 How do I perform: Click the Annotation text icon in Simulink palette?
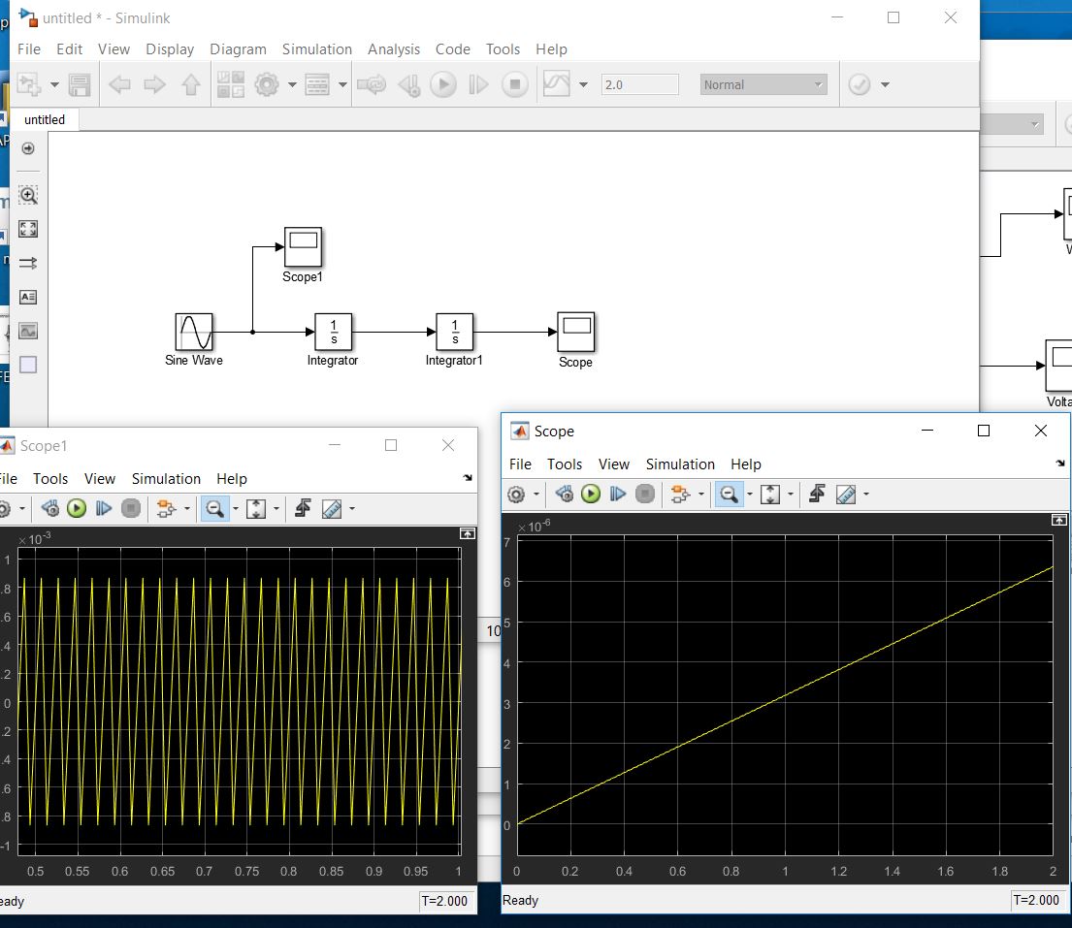coord(28,297)
